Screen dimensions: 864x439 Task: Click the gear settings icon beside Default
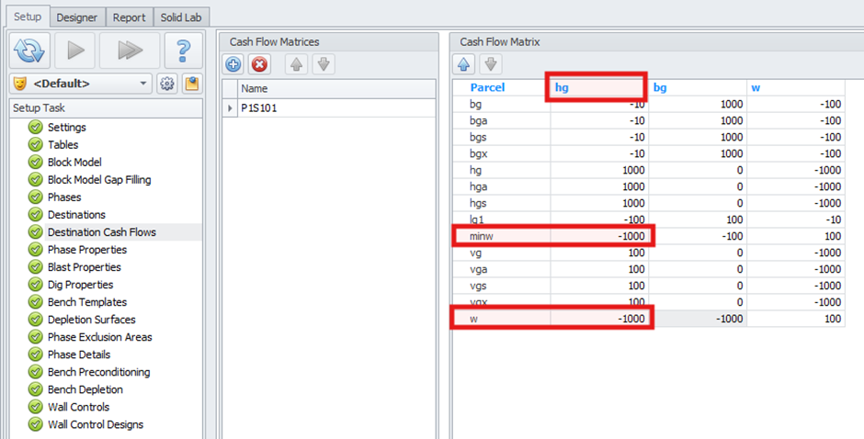(x=167, y=84)
